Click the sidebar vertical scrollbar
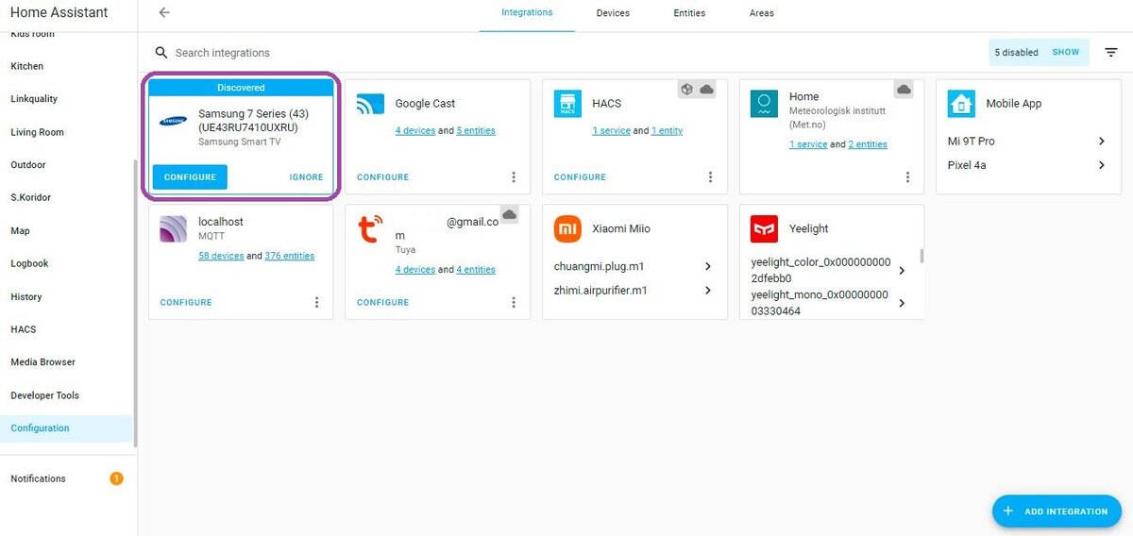1133x536 pixels. [136, 302]
